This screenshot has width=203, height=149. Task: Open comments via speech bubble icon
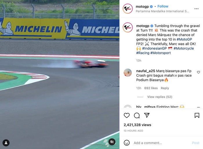tap(137, 115)
